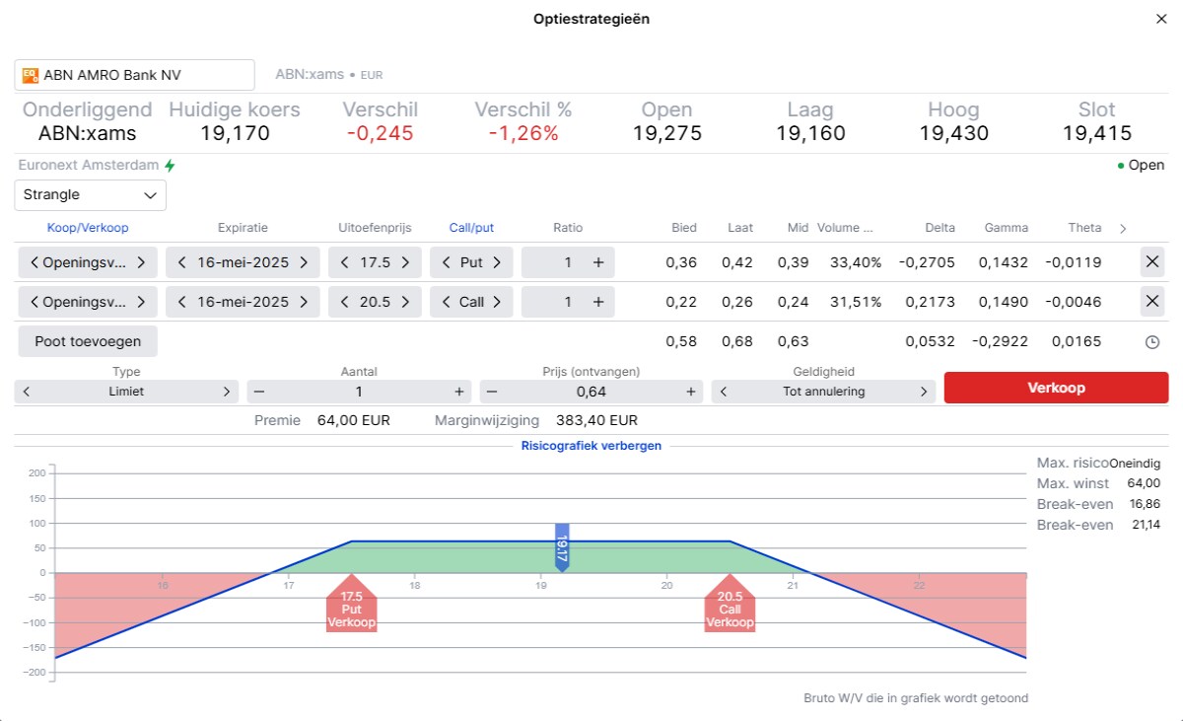Screen dimensions: 1183x721
Task: Click the ABN AMRO Bank NV search field
Action: pyautogui.click(x=148, y=74)
